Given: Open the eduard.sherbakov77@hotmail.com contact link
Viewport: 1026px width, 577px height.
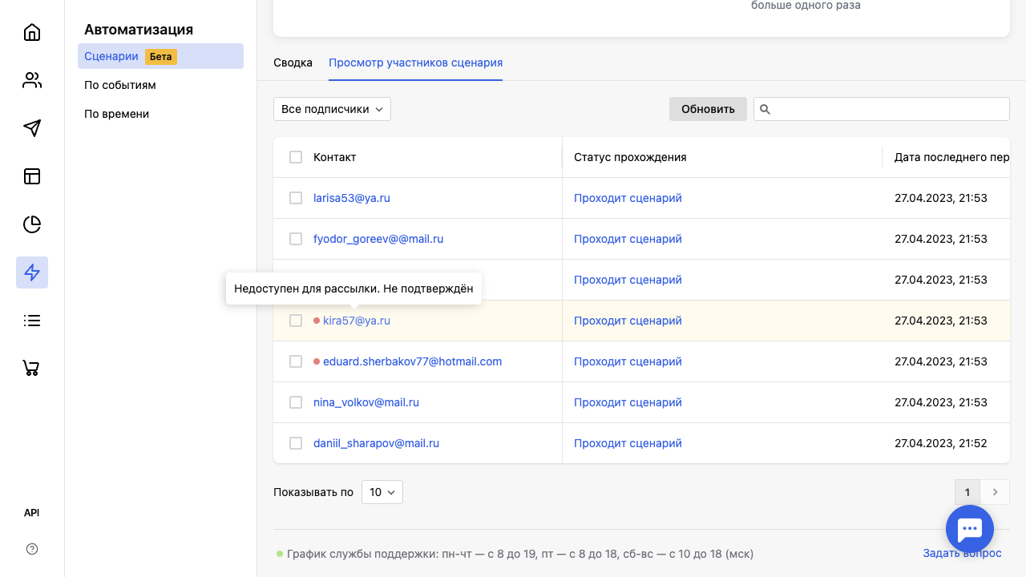Looking at the screenshot, I should (x=412, y=361).
